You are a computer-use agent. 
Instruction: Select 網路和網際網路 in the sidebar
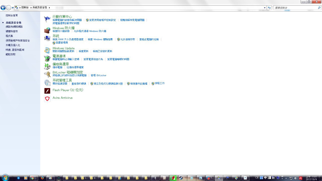14,27
